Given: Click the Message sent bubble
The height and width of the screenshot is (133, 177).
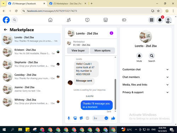Looking at the screenshot, I should click(x=84, y=81).
